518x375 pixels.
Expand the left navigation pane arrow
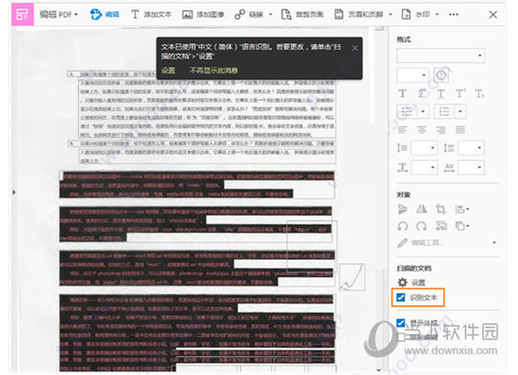coord(13,192)
